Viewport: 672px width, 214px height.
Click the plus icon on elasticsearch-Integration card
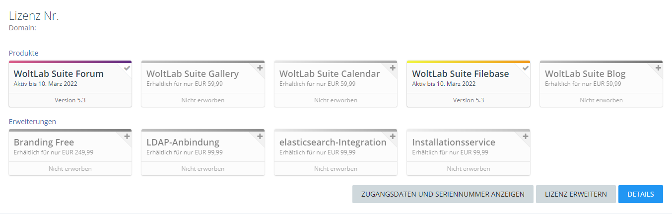[393, 137]
